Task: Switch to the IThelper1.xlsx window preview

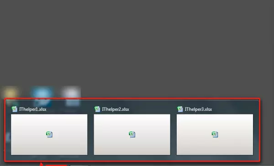Action: [49, 135]
